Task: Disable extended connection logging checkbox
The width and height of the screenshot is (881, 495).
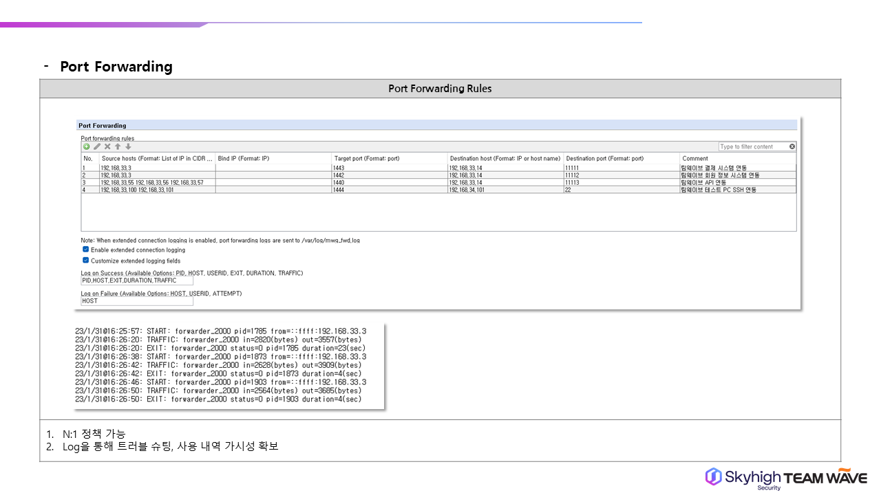Action: [x=86, y=250]
